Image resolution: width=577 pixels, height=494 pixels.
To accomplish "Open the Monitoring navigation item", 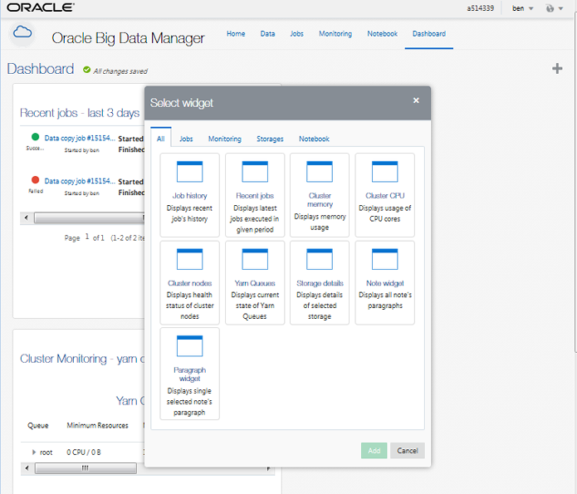I will tap(335, 34).
